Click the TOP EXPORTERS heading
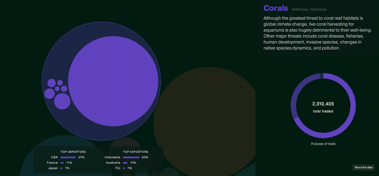 [x=135, y=152]
